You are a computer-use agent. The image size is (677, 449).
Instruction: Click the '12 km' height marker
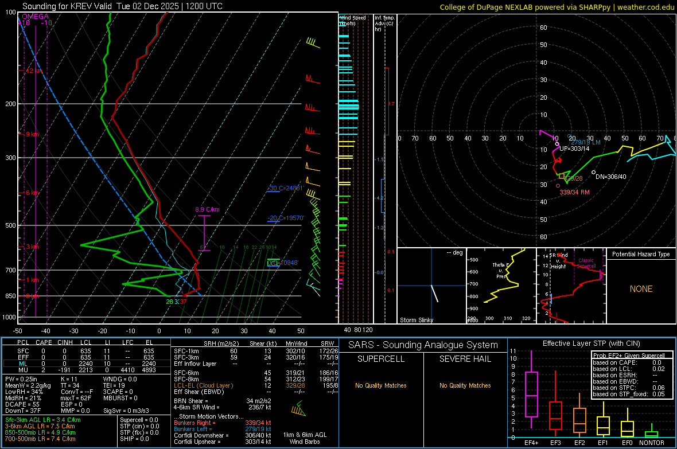pos(34,71)
